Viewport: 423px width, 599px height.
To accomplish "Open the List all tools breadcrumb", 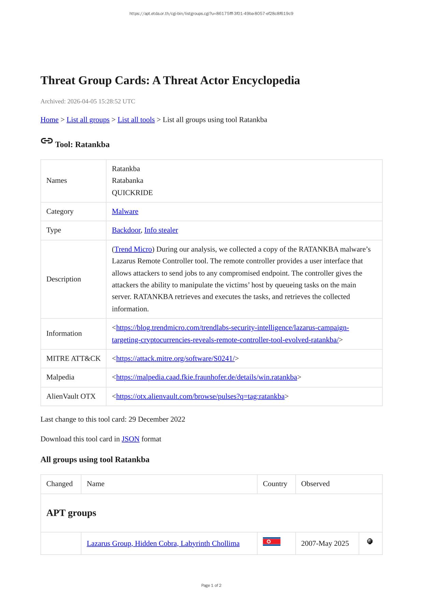I will pos(136,120).
